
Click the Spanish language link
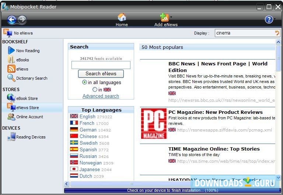click(x=88, y=150)
